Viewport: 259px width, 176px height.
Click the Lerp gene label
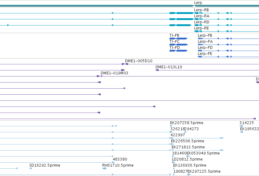(x=198, y=3)
